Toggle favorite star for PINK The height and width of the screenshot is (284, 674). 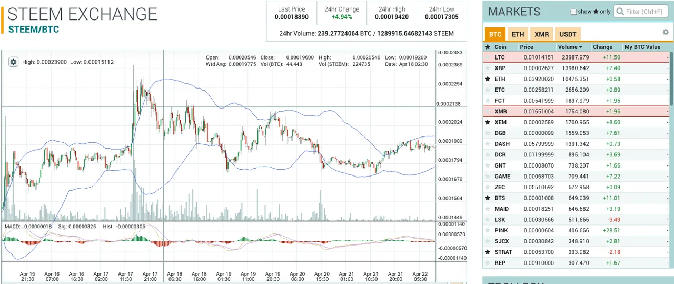pyautogui.click(x=488, y=230)
